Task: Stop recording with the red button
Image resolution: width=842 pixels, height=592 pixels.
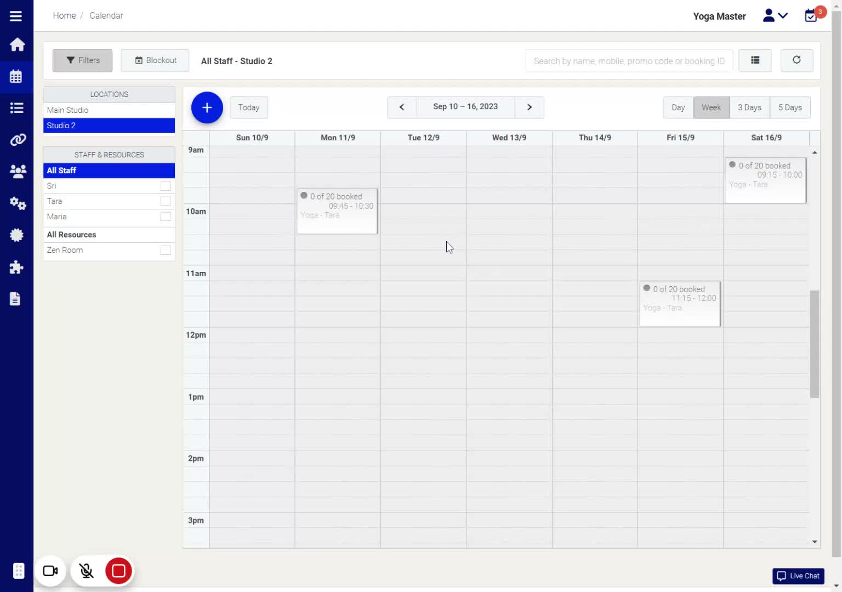Action: pos(118,571)
